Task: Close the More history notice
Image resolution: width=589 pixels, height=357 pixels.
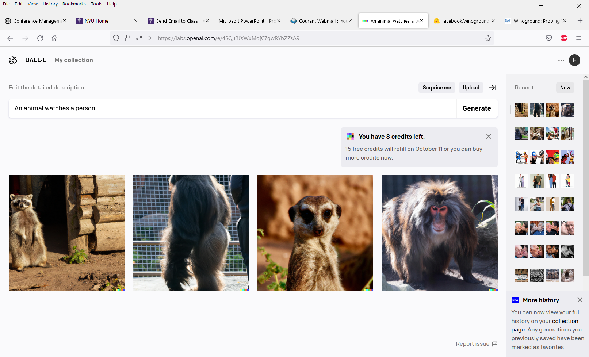Action: click(x=580, y=300)
